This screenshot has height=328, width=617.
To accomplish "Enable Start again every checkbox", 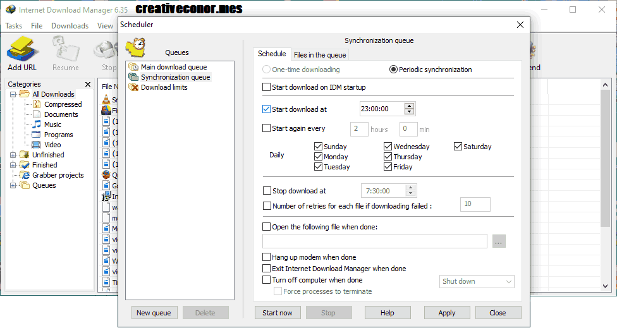I will (x=266, y=128).
